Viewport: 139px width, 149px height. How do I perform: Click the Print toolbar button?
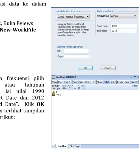point(75,82)
